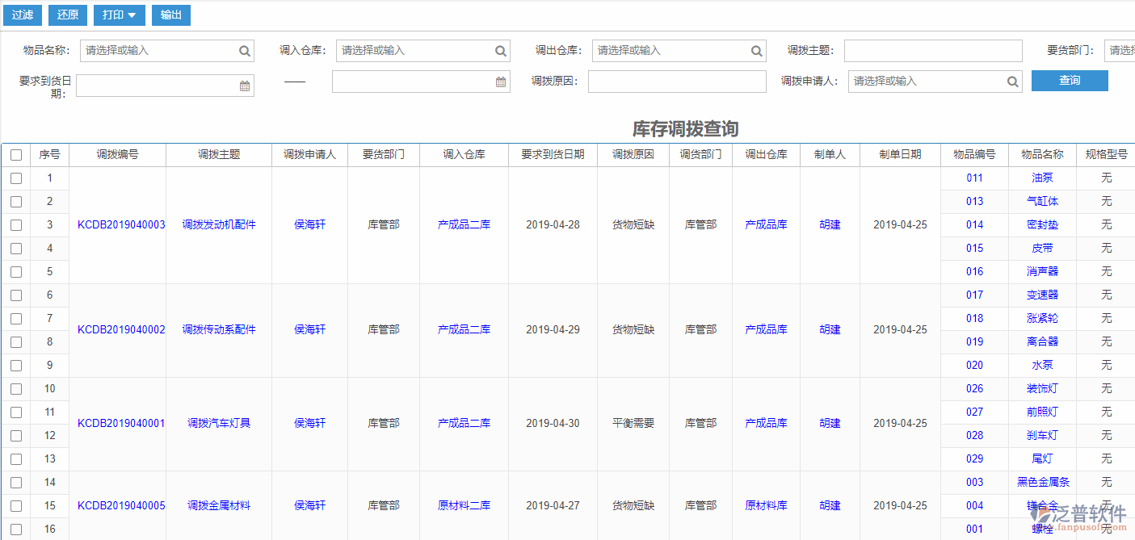Open the 打印 dropdown arrow
The image size is (1135, 540).
(132, 15)
